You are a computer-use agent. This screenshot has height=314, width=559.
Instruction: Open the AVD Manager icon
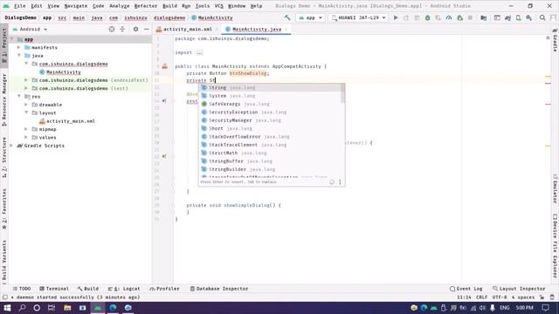point(518,17)
